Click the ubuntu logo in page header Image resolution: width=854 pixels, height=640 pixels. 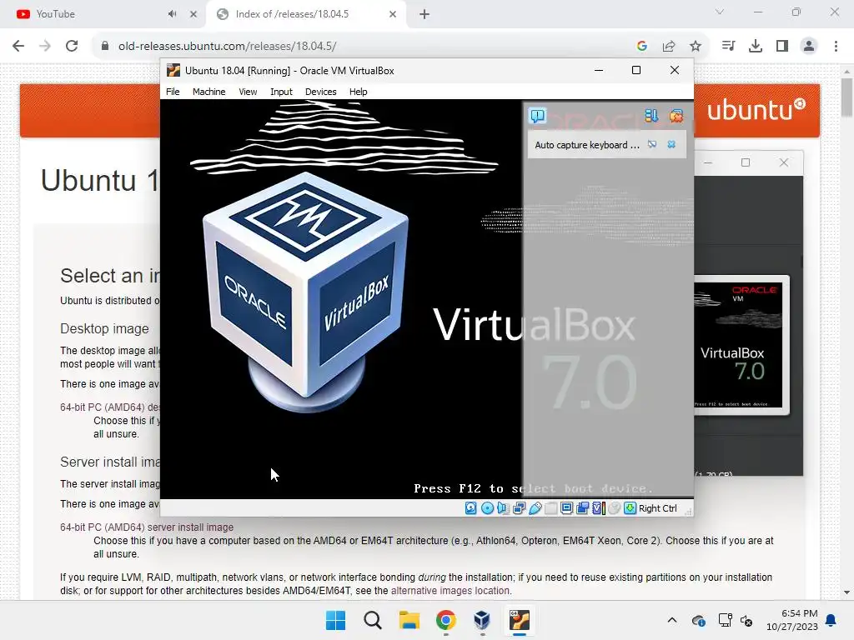756,109
